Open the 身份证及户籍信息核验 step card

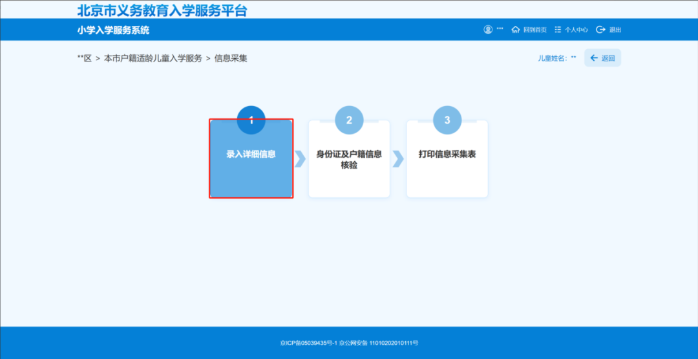coord(349,160)
